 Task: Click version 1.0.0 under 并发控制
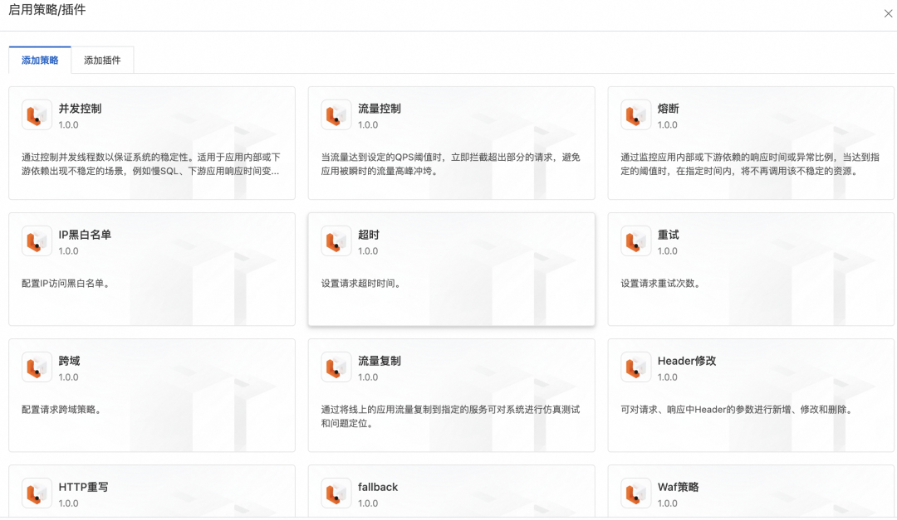tap(69, 125)
